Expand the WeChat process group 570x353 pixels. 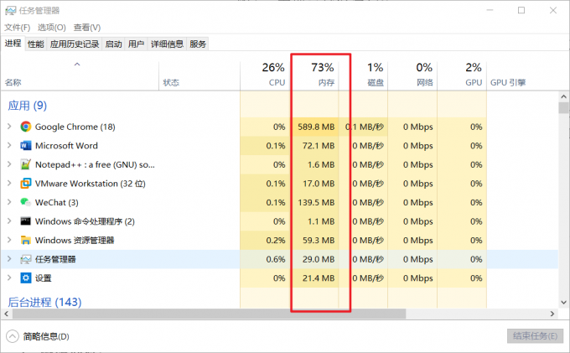click(9, 202)
